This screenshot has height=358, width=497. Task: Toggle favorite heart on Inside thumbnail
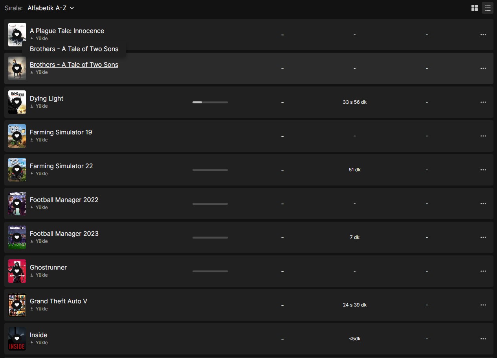17,339
